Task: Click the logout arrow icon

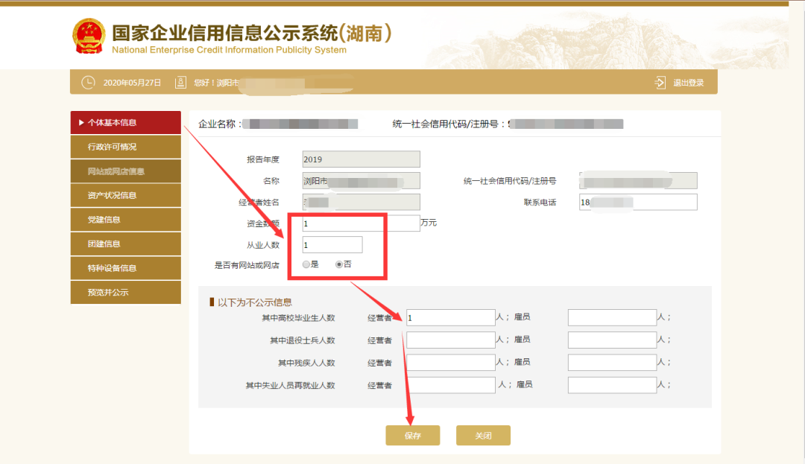Action: tap(660, 83)
